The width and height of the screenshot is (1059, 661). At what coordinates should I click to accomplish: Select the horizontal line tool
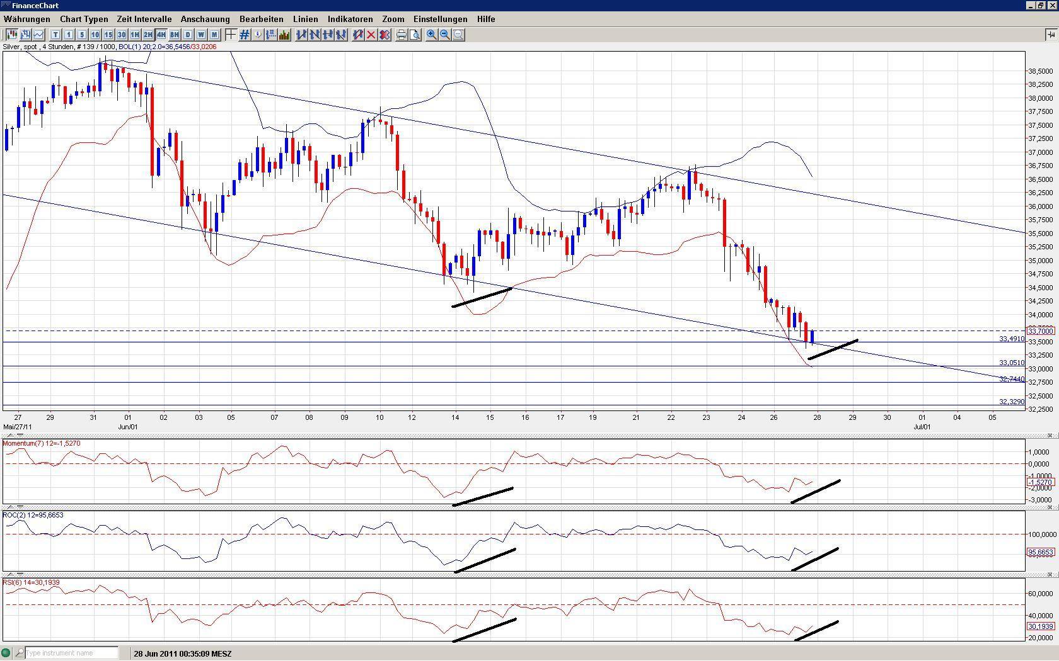328,35
